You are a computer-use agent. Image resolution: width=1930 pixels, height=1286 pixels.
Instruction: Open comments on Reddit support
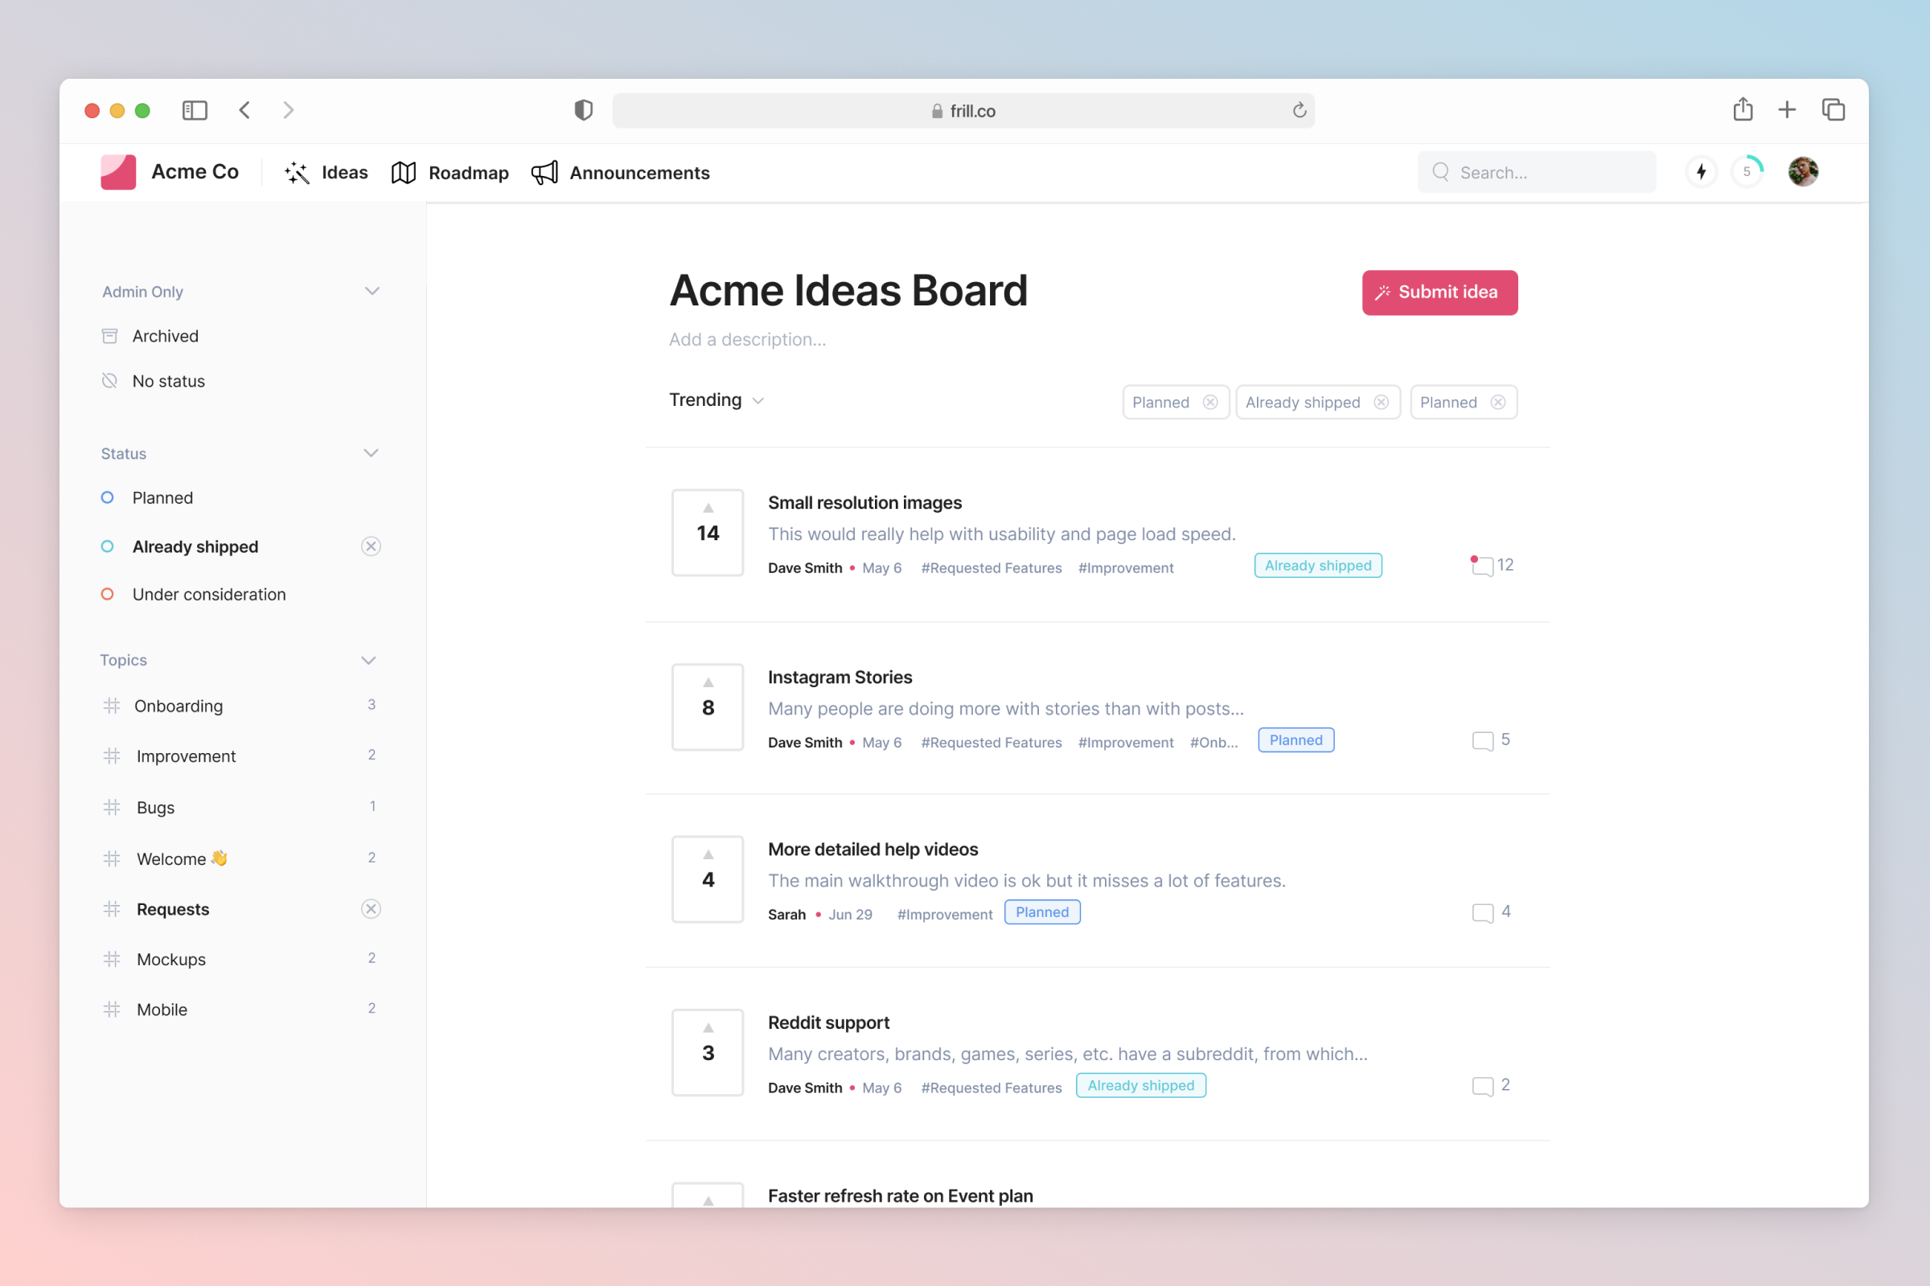[x=1491, y=1085]
